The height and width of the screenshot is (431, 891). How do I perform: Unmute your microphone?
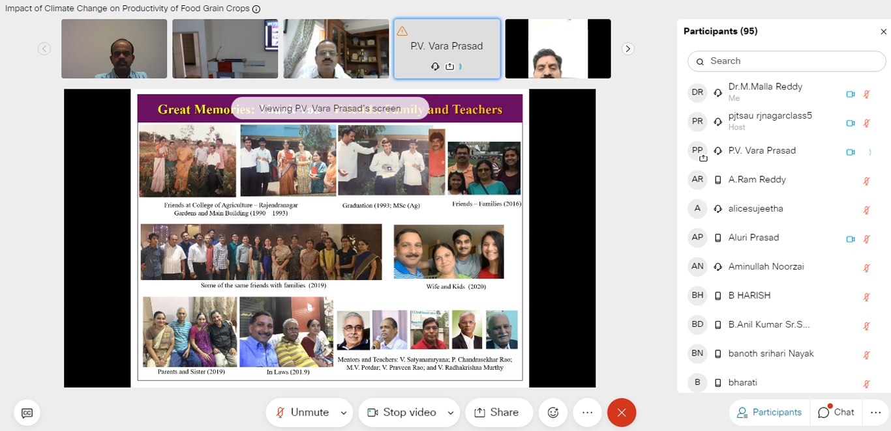pos(302,412)
